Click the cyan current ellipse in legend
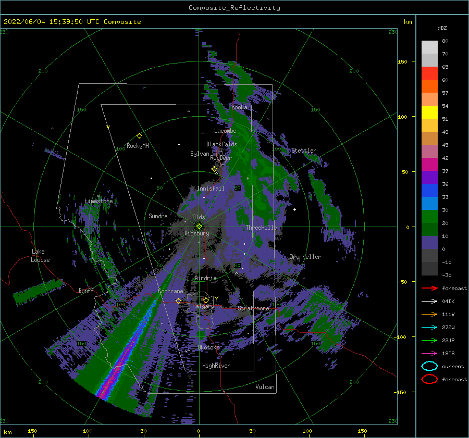This screenshot has width=469, height=438. [x=429, y=366]
